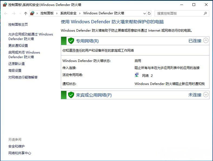The width and height of the screenshot is (213, 161).
Task: Refresh the control panel page
Action: [149, 14]
